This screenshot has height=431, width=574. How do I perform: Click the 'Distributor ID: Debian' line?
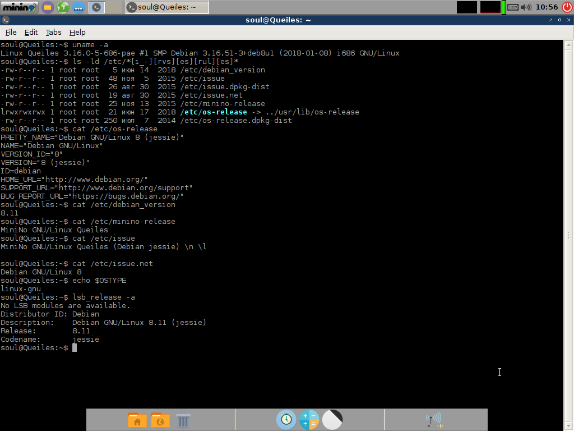tap(50, 314)
